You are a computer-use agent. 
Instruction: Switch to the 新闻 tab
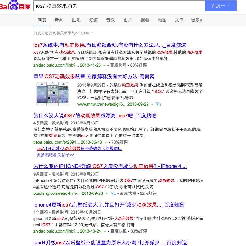59,20
